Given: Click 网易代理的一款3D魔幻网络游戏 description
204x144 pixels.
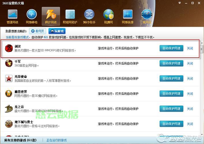Looking at the screenshot, I should coord(36,96).
